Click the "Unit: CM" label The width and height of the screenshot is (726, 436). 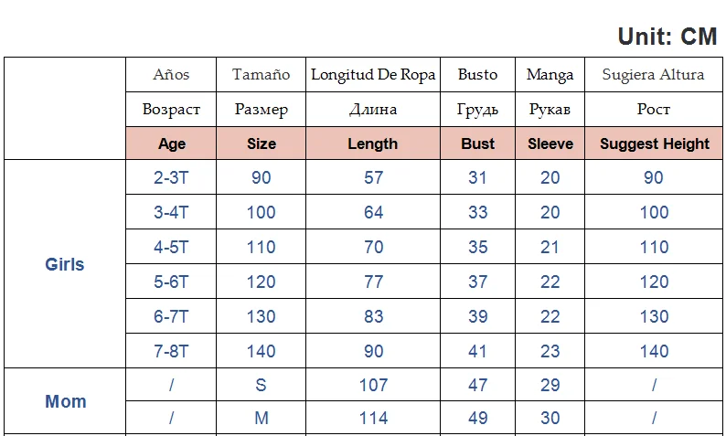[667, 37]
